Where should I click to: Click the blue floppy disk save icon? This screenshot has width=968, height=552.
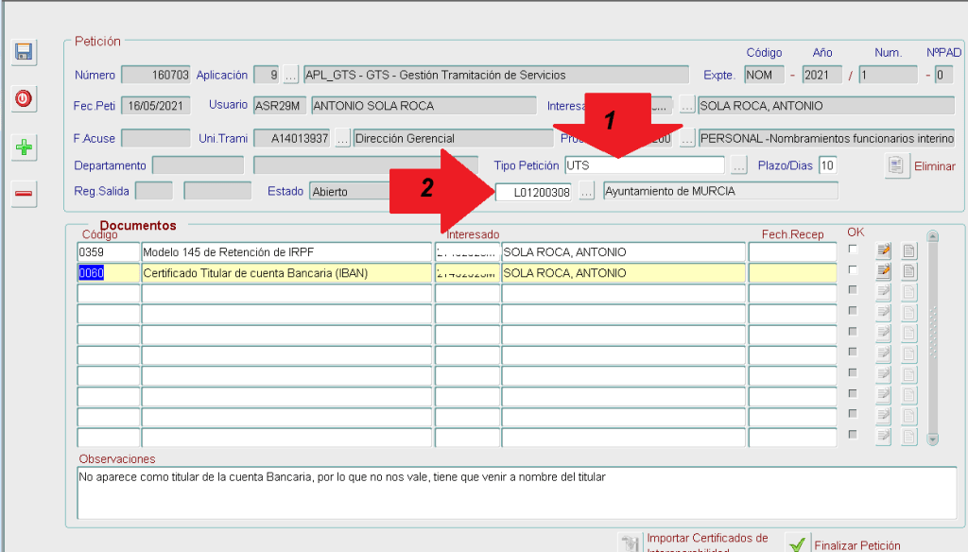(x=24, y=53)
